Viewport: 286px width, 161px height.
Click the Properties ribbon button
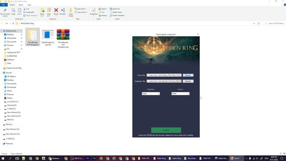(x=93, y=12)
